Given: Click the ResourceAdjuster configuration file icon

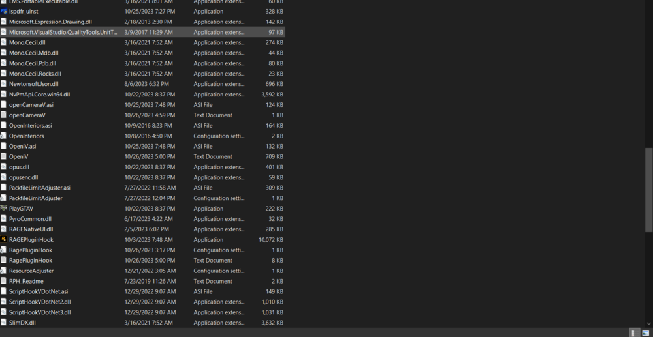Looking at the screenshot, I should click(x=4, y=271).
